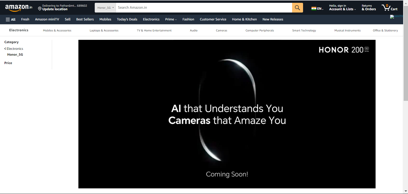The image size is (408, 194).
Task: Click the miniTV image at right of nav
Action: click(x=396, y=17)
